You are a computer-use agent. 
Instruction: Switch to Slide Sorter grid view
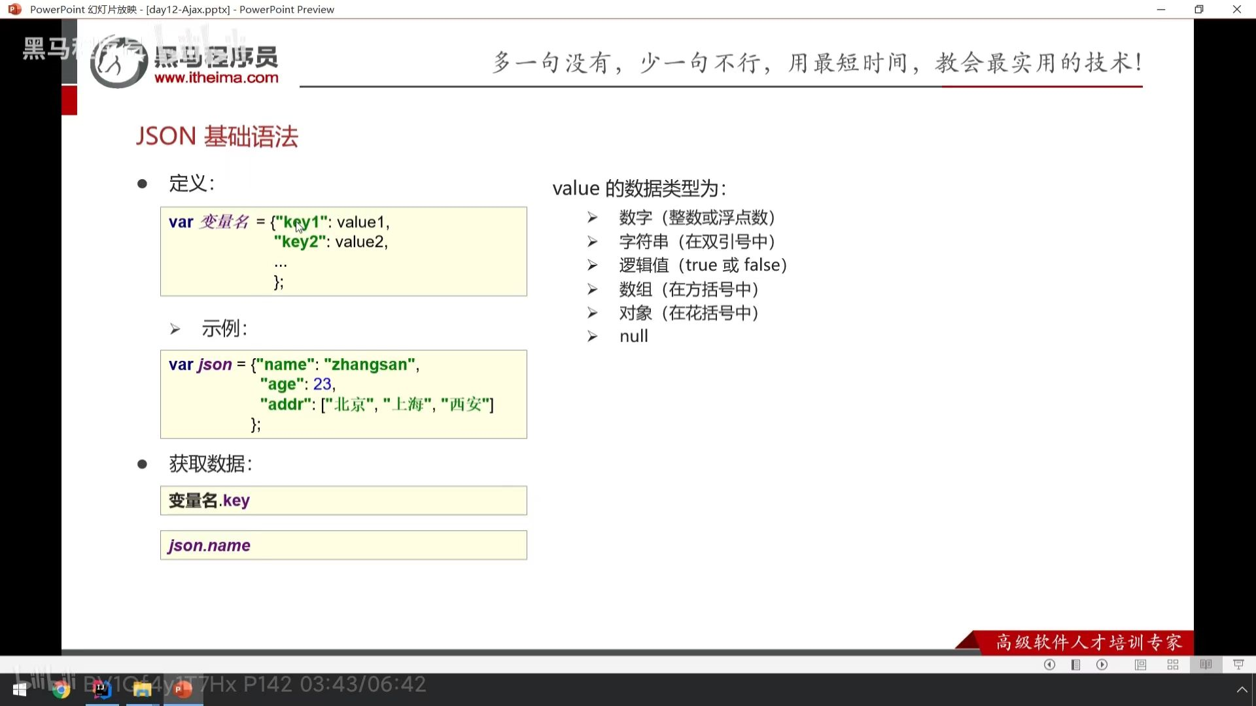coord(1173,665)
